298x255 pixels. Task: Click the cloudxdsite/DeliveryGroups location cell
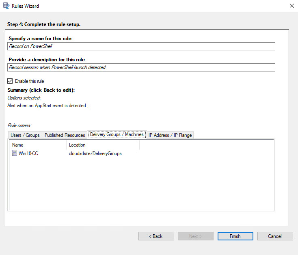(95, 153)
